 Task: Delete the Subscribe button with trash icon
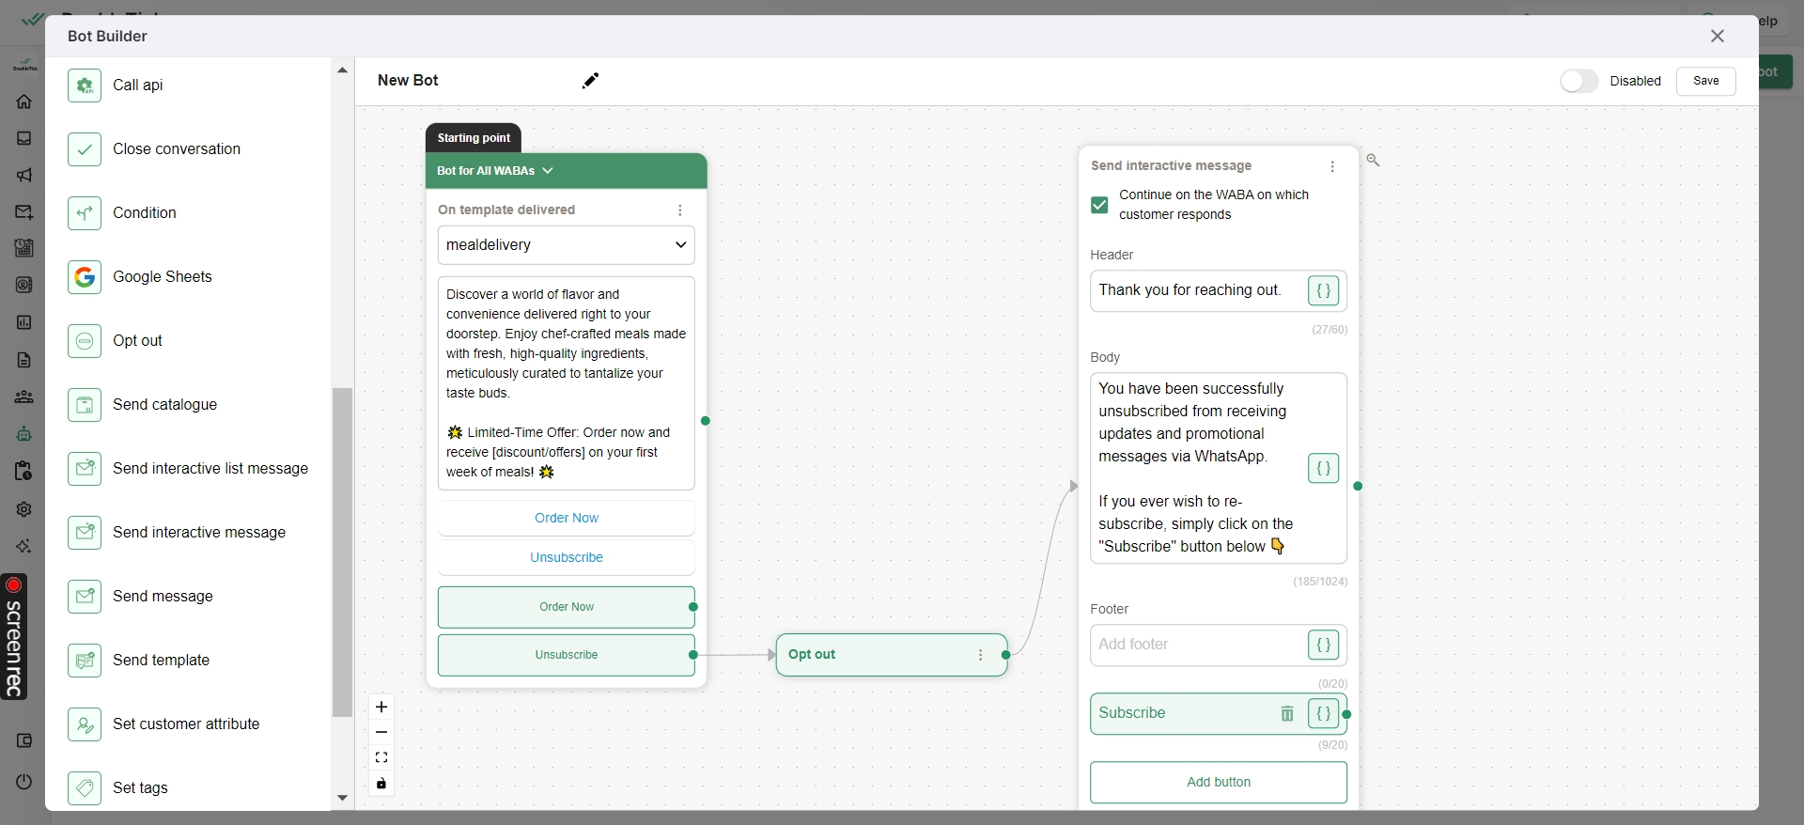(1287, 714)
